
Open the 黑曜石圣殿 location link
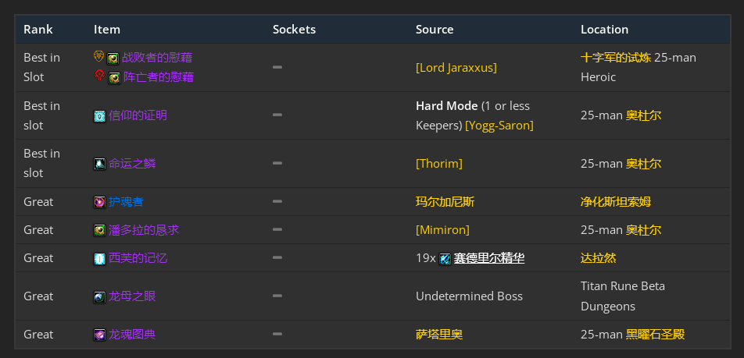pos(655,335)
